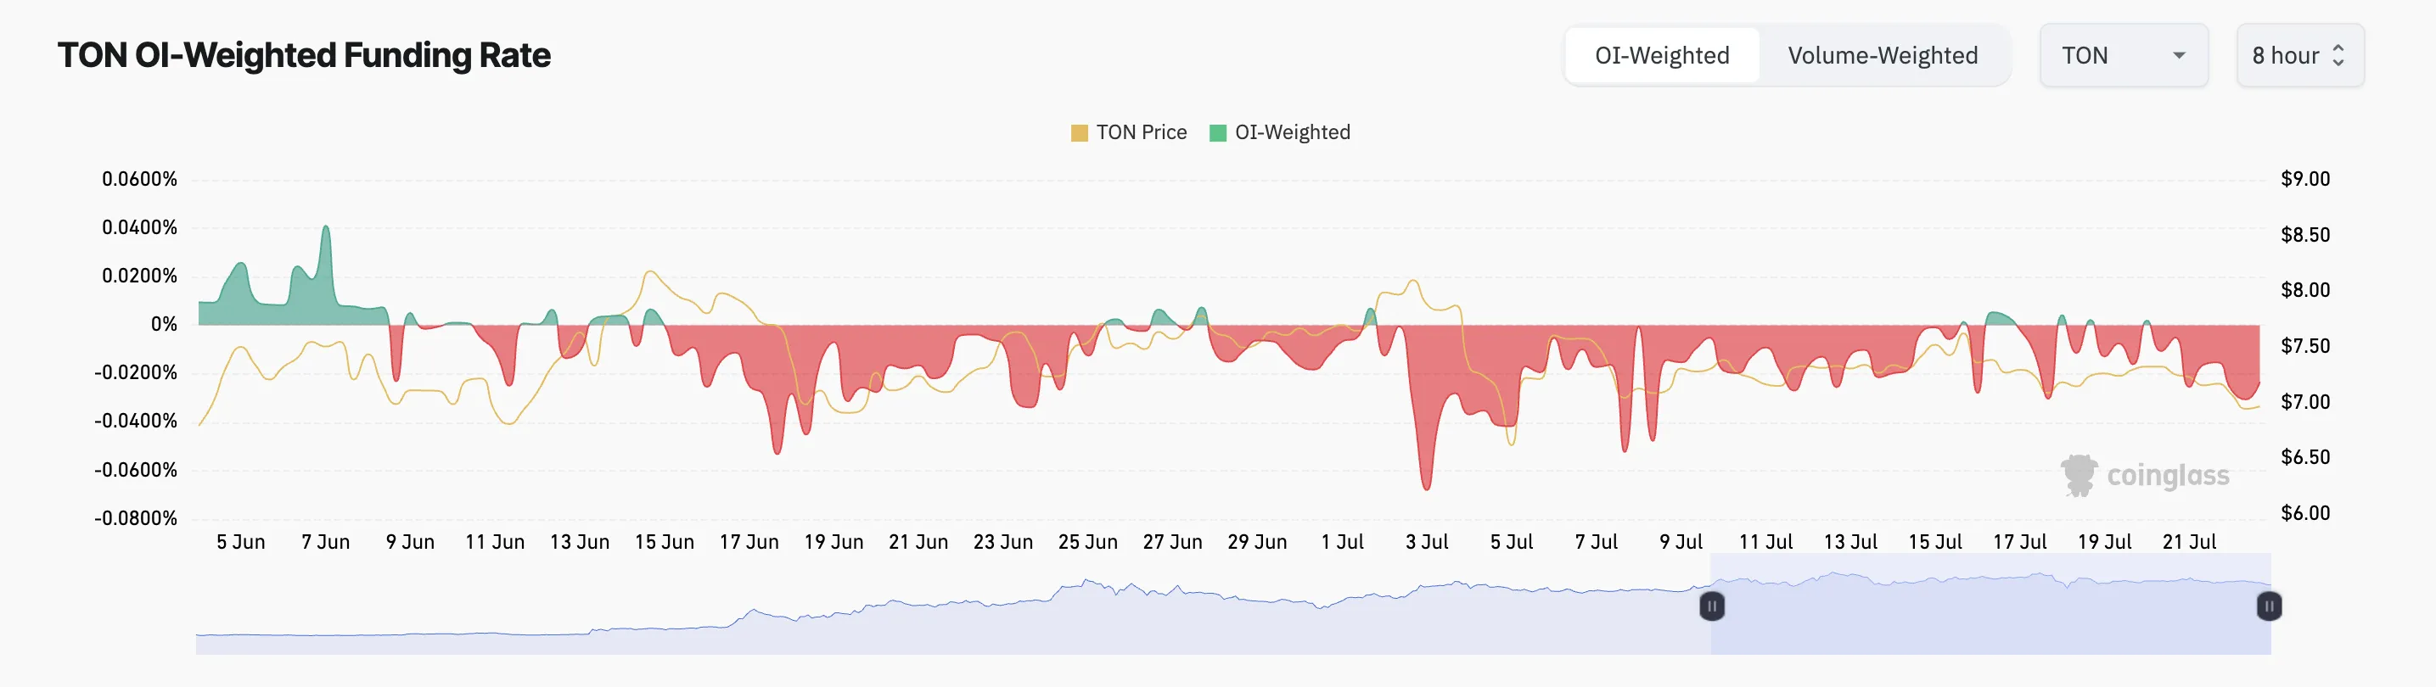
Task: Click the highlighted range in the overview chart
Action: 1990,605
